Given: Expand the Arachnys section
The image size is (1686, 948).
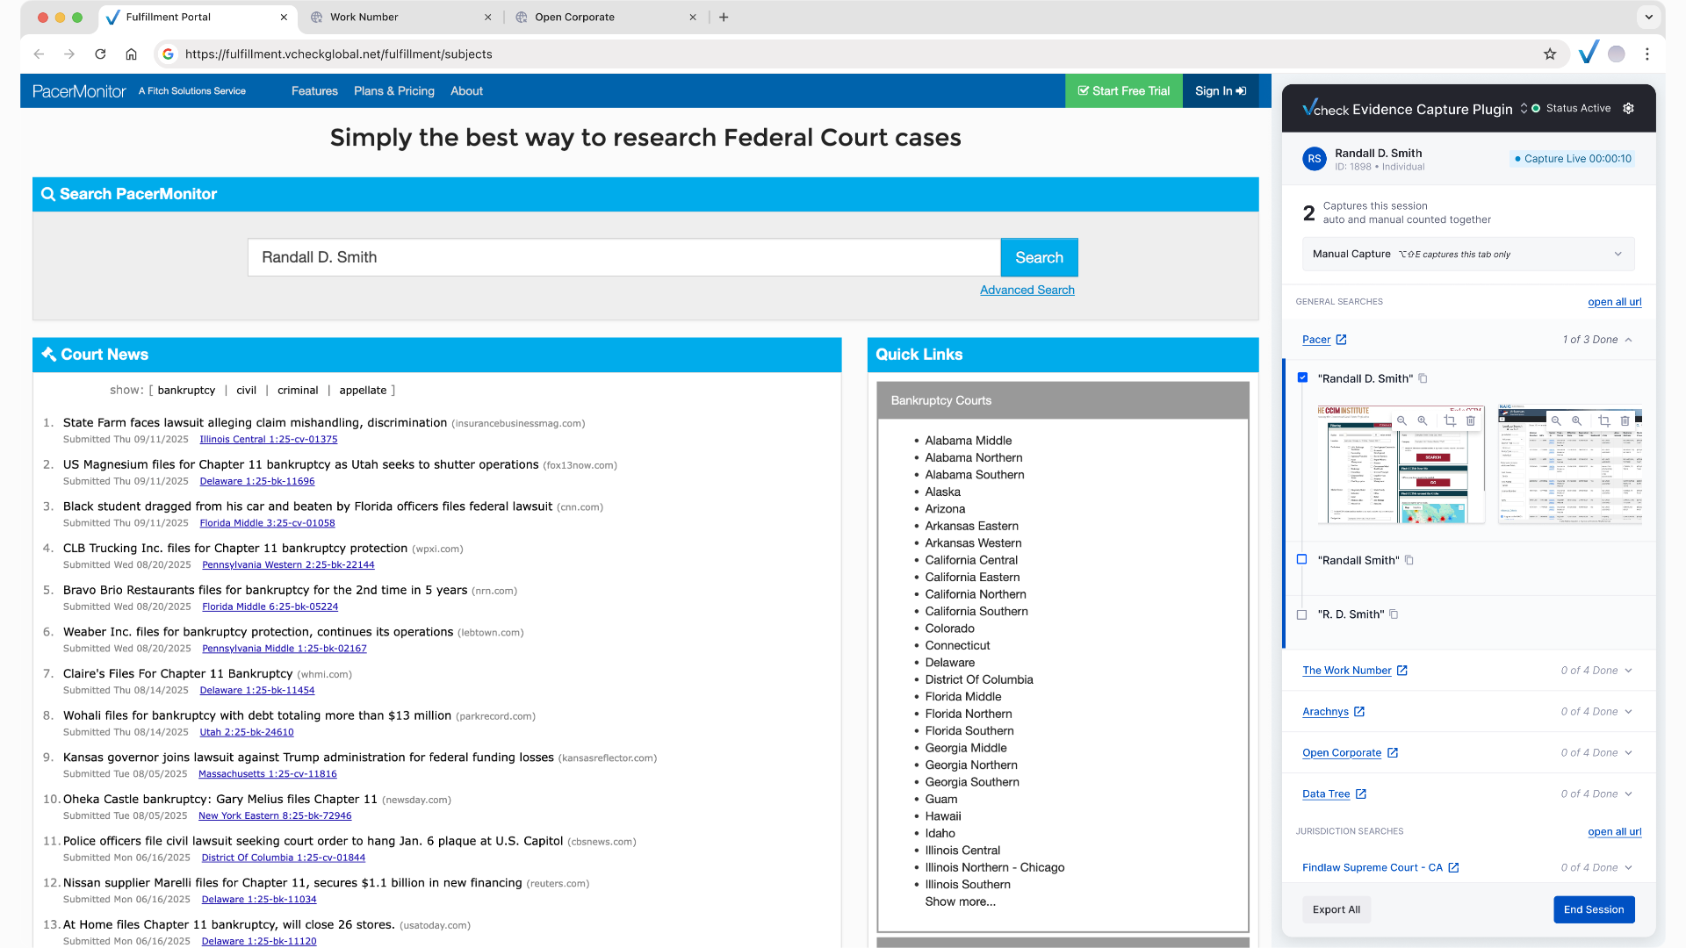Looking at the screenshot, I should [1629, 712].
